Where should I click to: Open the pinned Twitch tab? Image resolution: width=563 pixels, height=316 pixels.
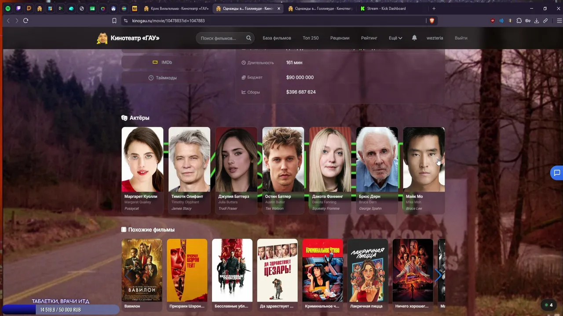pos(18,8)
